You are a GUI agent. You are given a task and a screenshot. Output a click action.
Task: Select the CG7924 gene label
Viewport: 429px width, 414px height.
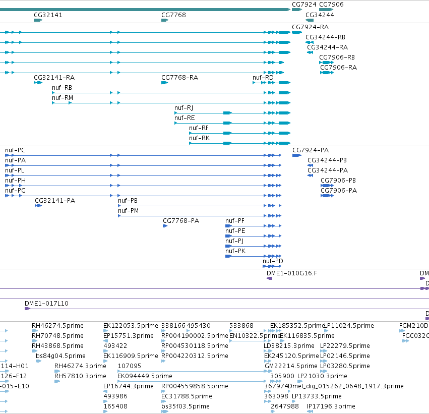(x=304, y=5)
